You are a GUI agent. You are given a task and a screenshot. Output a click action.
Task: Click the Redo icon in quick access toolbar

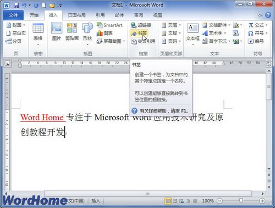(x=36, y=5)
